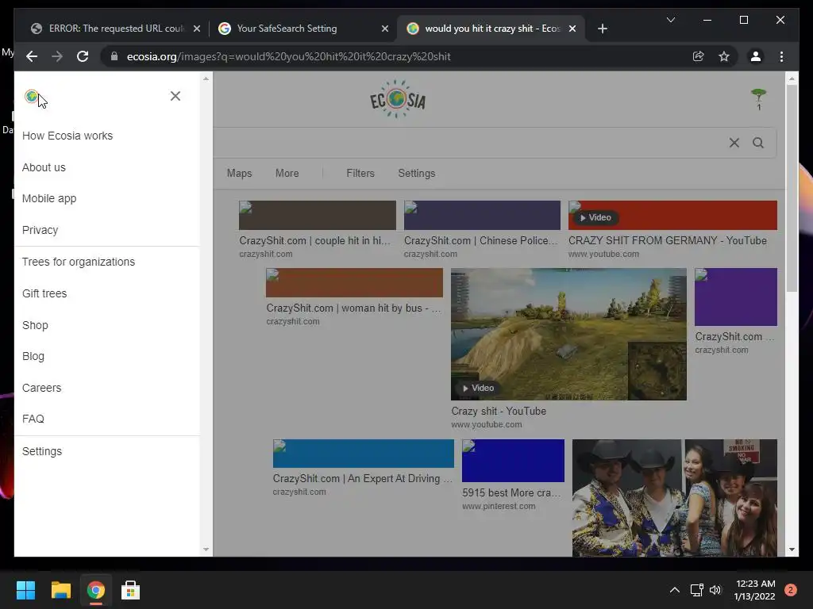Open the group photo with cowboy hats

pos(675,498)
